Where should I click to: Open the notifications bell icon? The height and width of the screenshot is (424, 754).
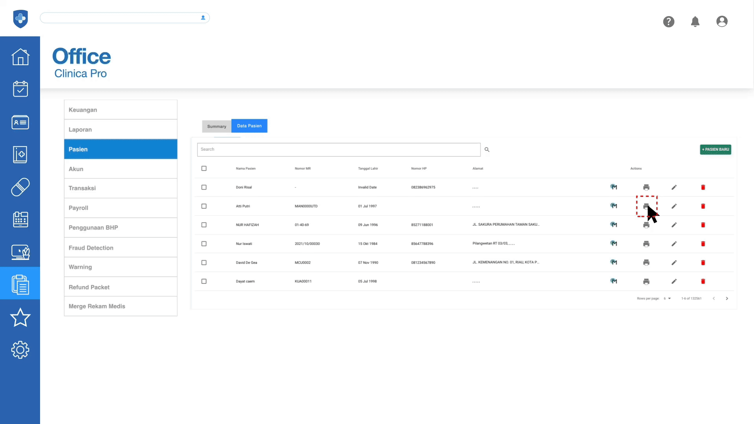(695, 22)
